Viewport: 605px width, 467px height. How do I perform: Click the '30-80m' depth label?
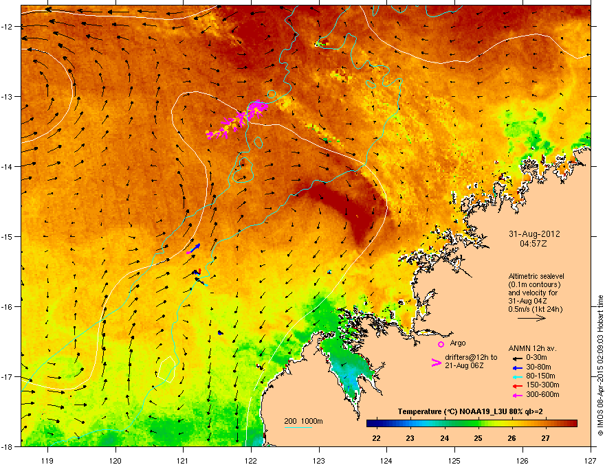(x=538, y=367)
